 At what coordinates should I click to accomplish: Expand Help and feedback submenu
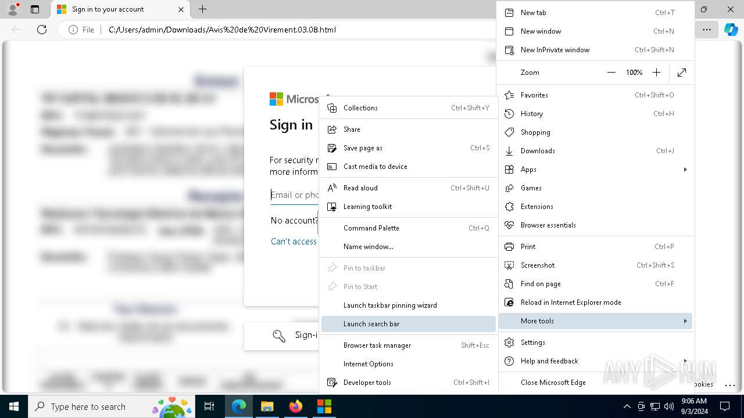(596, 361)
